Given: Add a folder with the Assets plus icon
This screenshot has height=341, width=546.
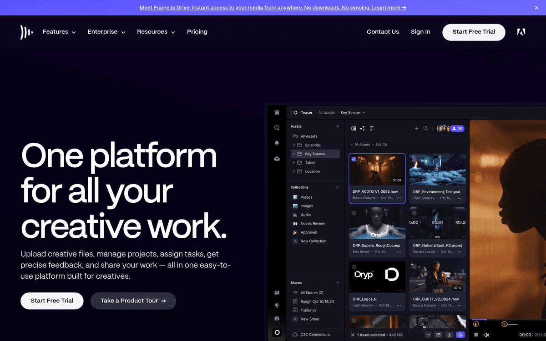Looking at the screenshot, I should pyautogui.click(x=338, y=126).
